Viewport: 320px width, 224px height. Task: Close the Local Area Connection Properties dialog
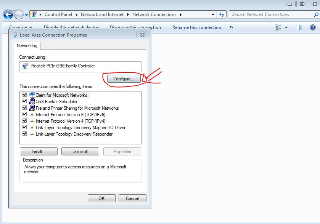142,35
